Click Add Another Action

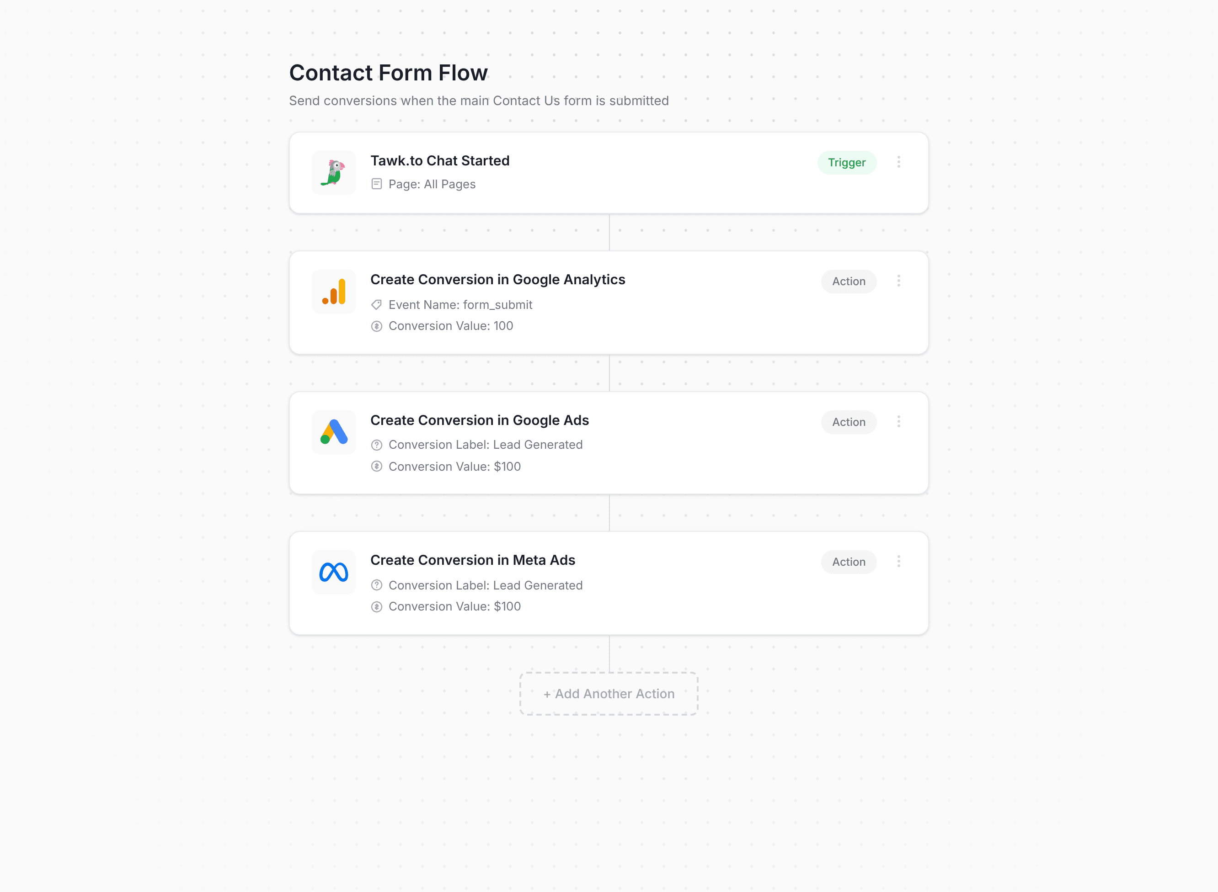pyautogui.click(x=608, y=694)
